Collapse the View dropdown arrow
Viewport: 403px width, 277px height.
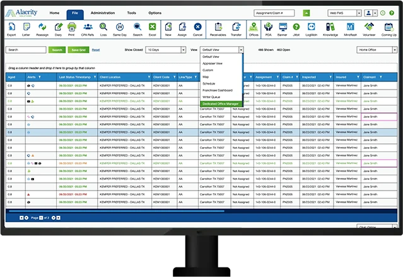pos(241,50)
